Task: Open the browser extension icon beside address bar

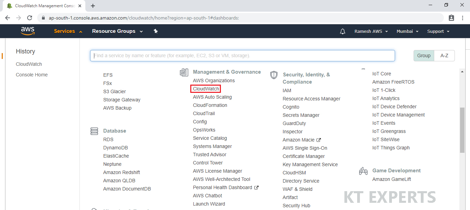Action: [451, 18]
